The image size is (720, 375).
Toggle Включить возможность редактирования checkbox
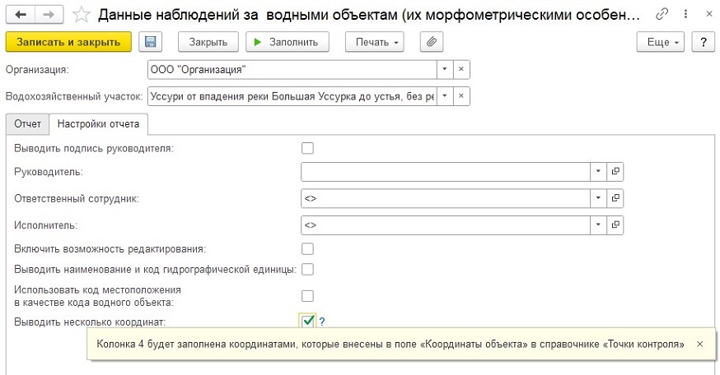[x=308, y=248]
